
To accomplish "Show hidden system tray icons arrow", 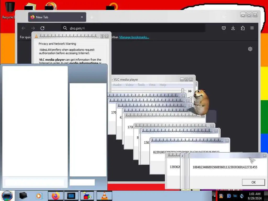I will (x=215, y=196).
